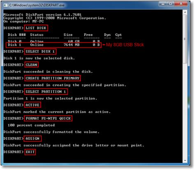This screenshot has width=195, height=170.
Task: Click the Disk 1 Online row
Action: click(x=53, y=45)
